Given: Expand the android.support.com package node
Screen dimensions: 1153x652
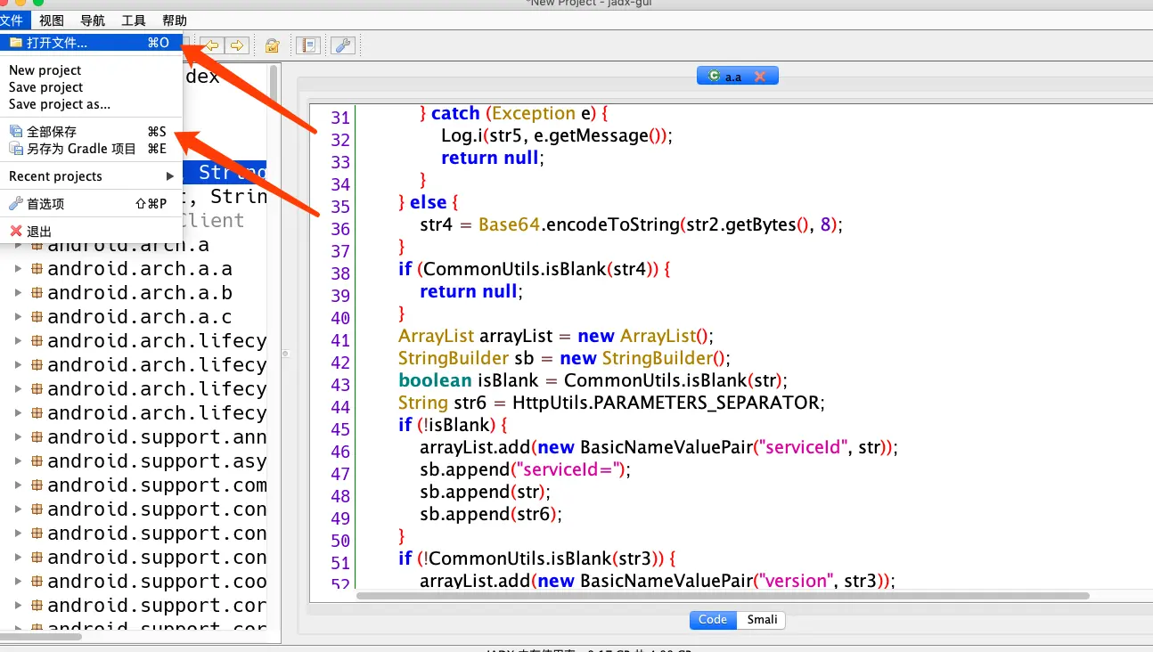Looking at the screenshot, I should (x=18, y=485).
